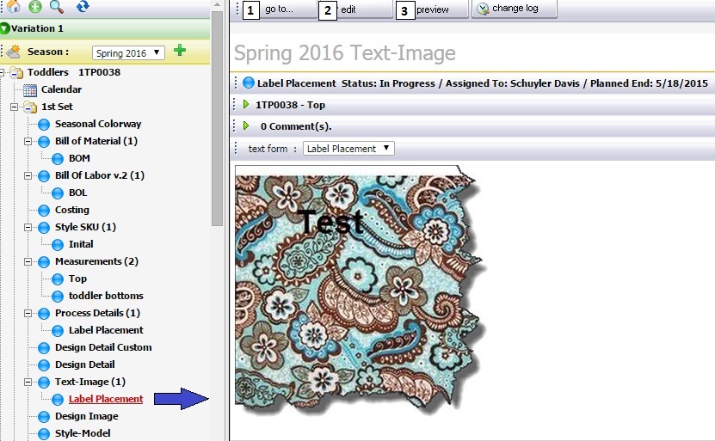715x441 pixels.
Task: Click the blue dot beside toddler bottoms
Action: coord(58,297)
